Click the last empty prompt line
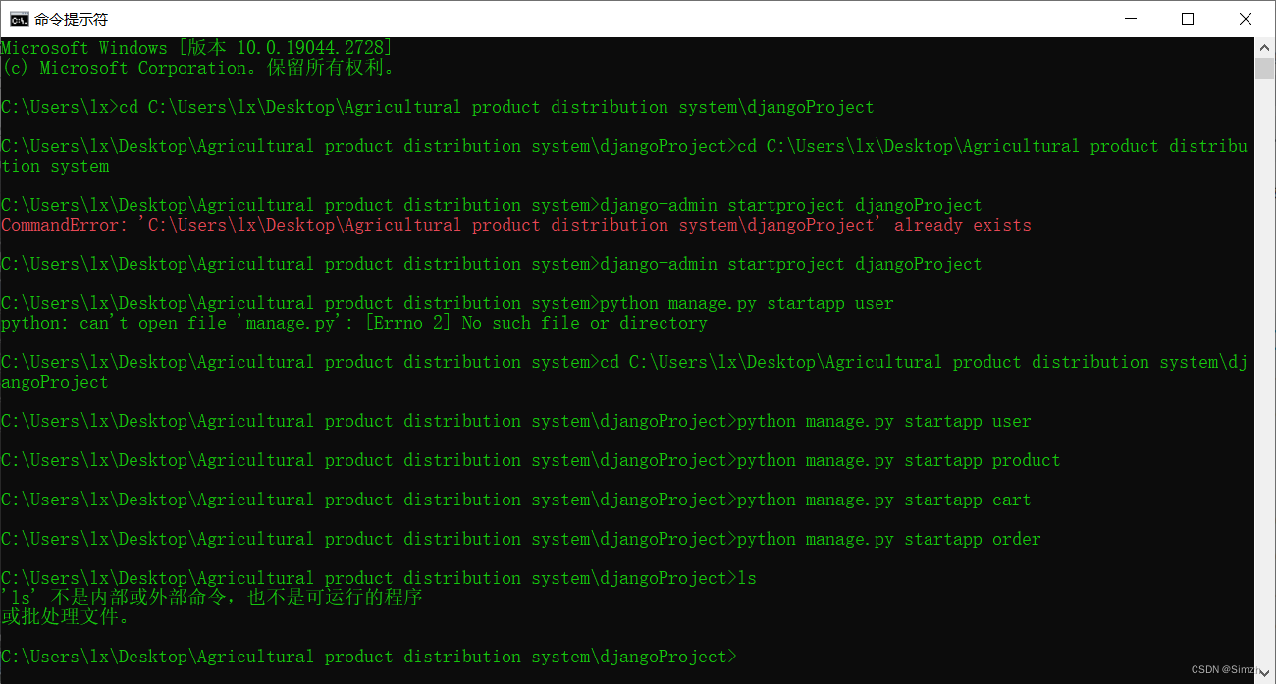1276x684 pixels. [368, 657]
